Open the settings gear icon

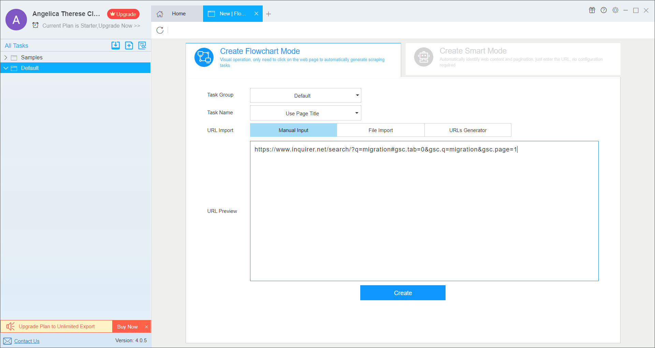tap(615, 10)
